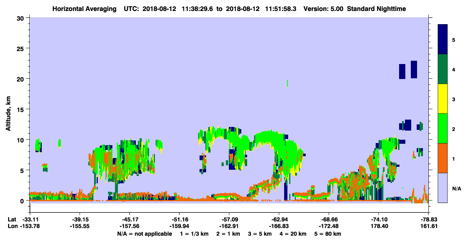
Task: Click the longitude value '-157.56'
Action: [129, 226]
